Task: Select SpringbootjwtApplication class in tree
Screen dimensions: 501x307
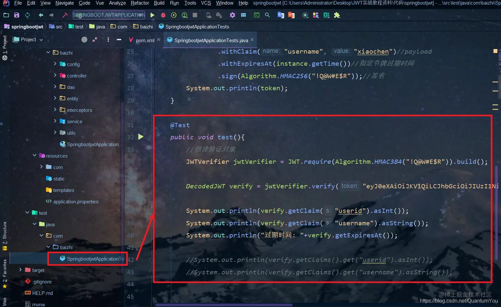Action: (x=89, y=144)
